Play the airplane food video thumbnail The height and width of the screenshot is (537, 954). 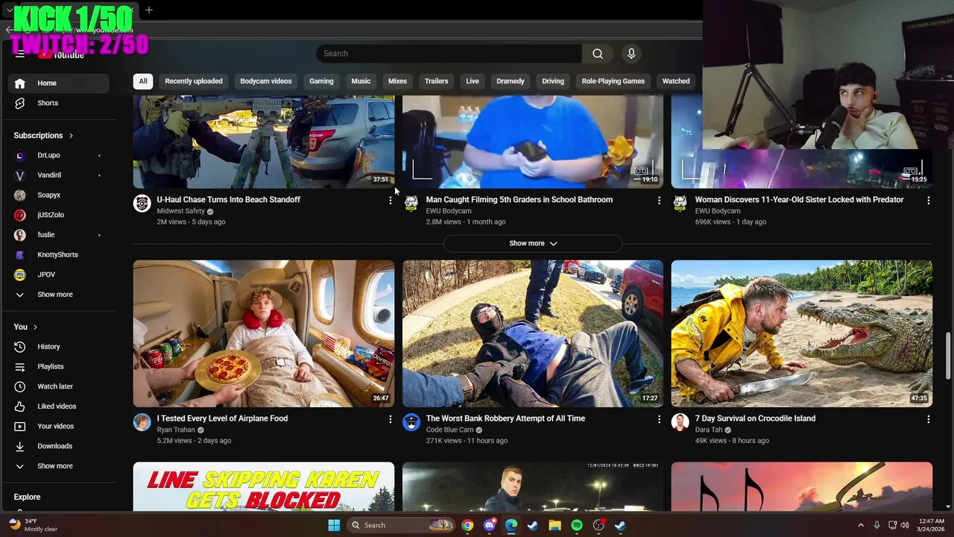coord(264,333)
